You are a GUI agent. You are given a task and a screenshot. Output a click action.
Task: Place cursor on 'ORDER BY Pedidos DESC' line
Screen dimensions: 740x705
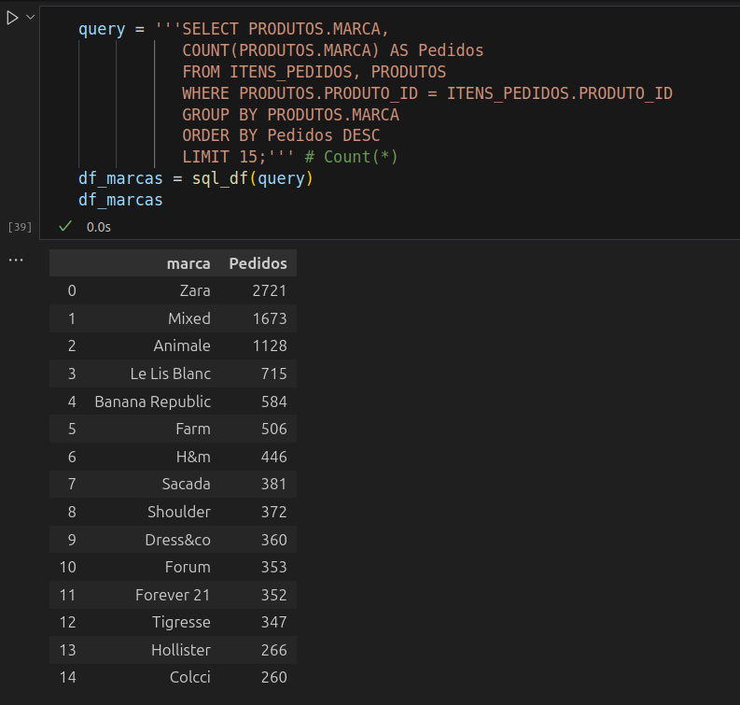coord(281,135)
